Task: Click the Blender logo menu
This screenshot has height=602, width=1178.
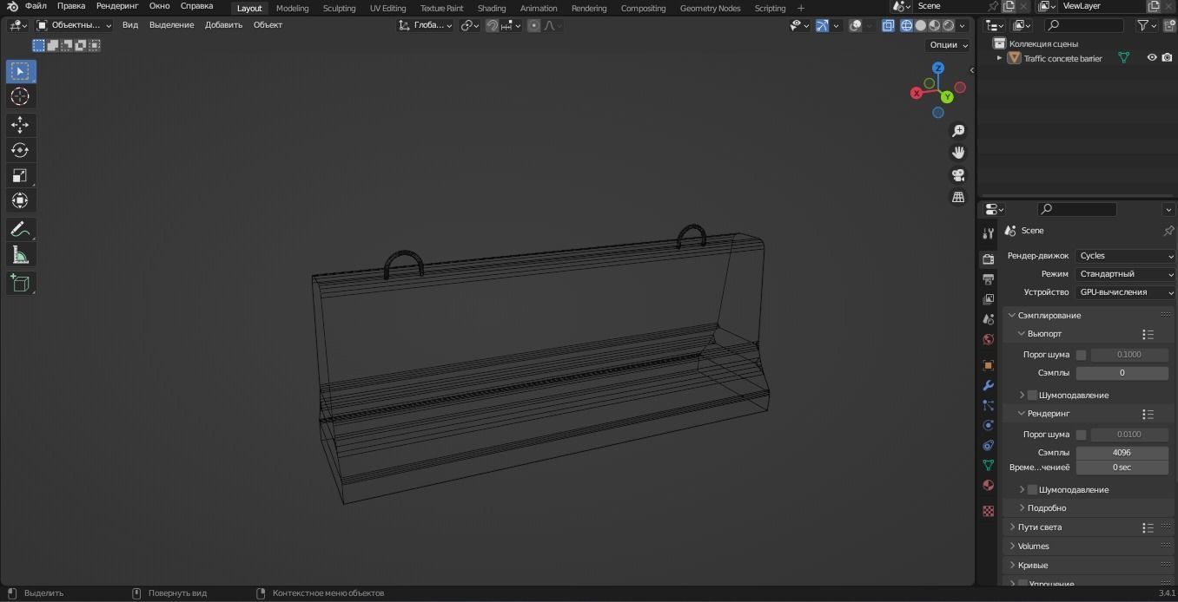Action: [12, 6]
